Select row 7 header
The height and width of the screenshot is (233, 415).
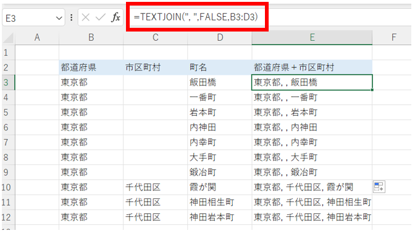point(8,142)
